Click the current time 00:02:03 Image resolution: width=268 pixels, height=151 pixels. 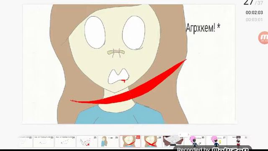click(x=254, y=13)
